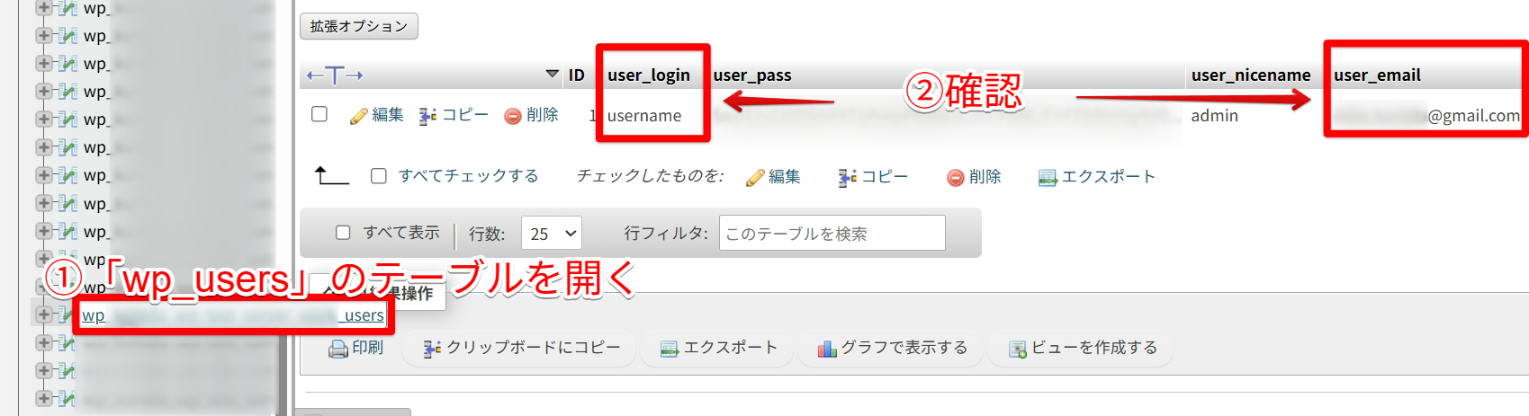Open the dropdown triangle beside the ID column
The width and height of the screenshot is (1529, 416).
tap(553, 74)
